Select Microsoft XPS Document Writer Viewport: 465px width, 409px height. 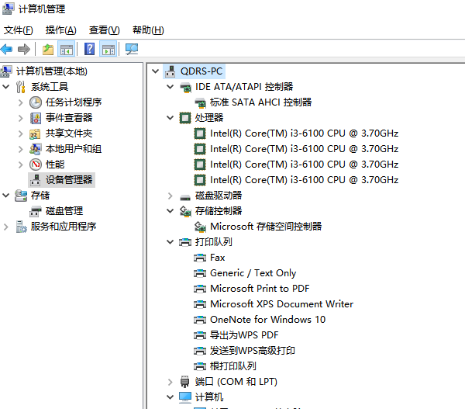282,303
